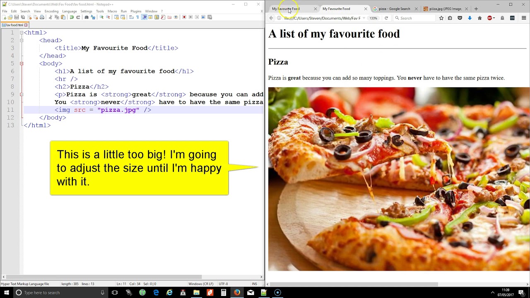Click the Firefox Reload page icon
The image size is (530, 298).
pyautogui.click(x=386, y=18)
